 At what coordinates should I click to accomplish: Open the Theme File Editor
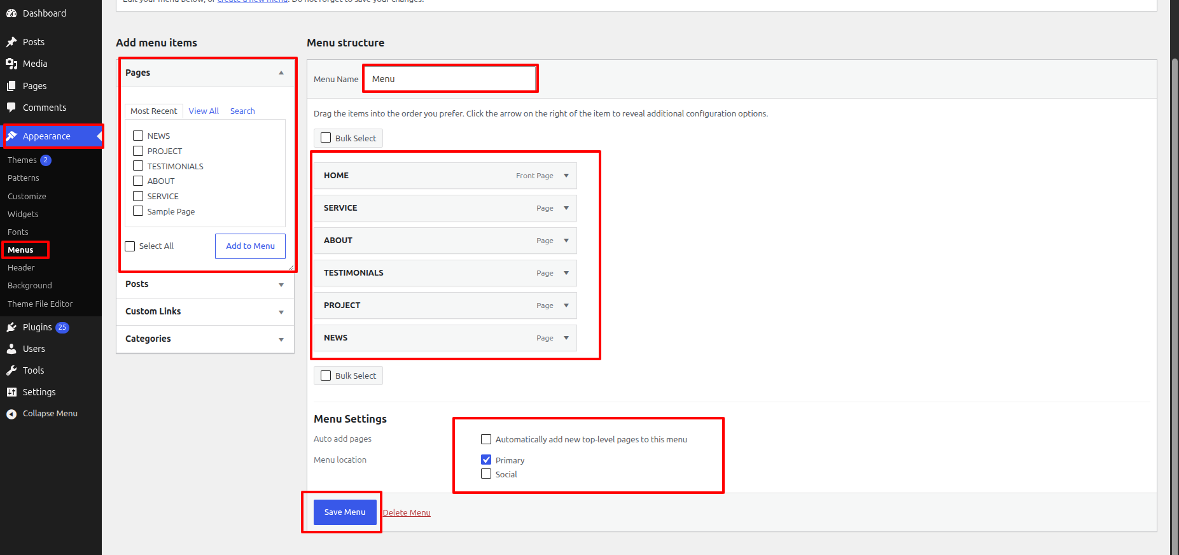click(40, 304)
